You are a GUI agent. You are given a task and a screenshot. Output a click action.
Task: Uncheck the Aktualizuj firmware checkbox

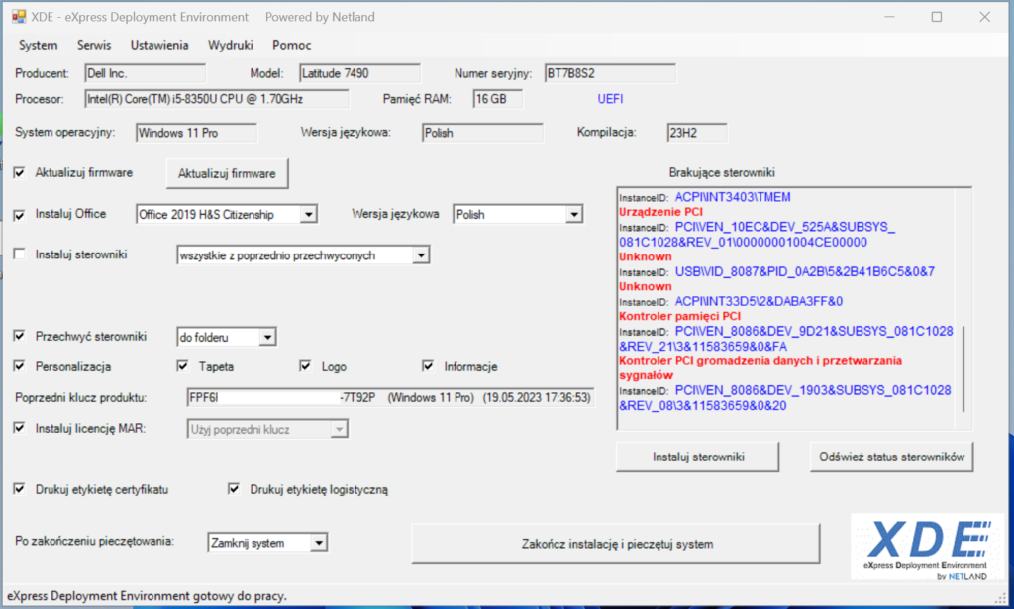[20, 173]
